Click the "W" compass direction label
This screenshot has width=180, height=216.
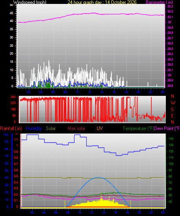pos(173,103)
